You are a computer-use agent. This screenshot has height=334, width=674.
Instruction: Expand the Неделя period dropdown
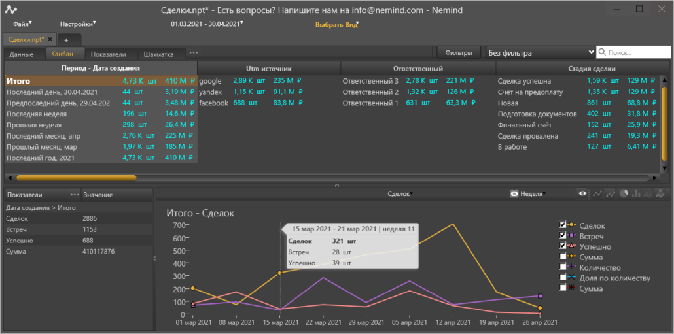coord(531,193)
